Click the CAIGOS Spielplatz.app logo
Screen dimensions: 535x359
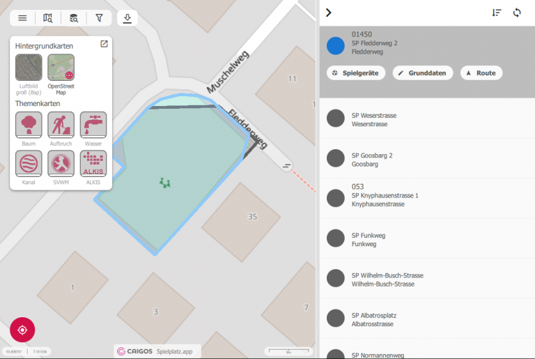click(157, 351)
